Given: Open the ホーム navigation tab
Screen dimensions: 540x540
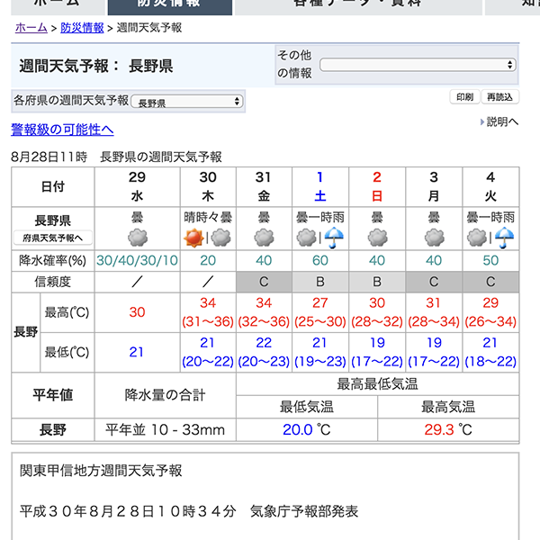Looking at the screenshot, I should [58, 5].
